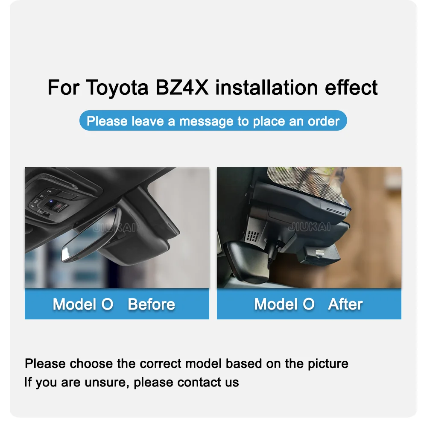The image size is (427, 427).
Task: Open the Model O After photo
Action: 309,228
